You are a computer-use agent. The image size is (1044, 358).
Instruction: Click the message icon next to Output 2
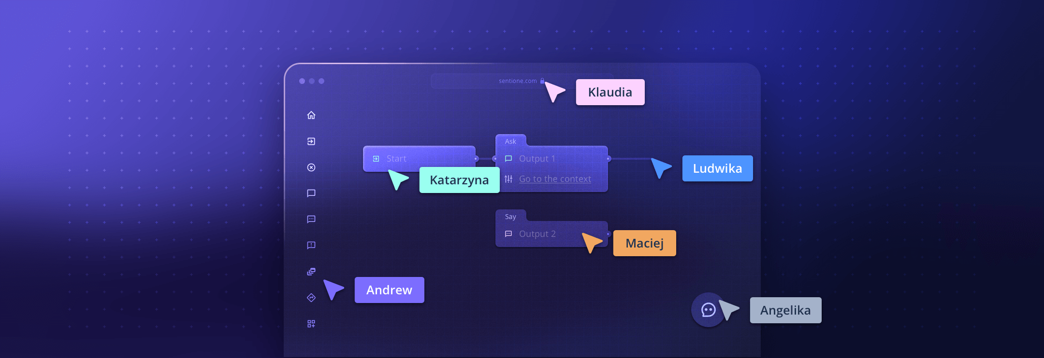508,234
